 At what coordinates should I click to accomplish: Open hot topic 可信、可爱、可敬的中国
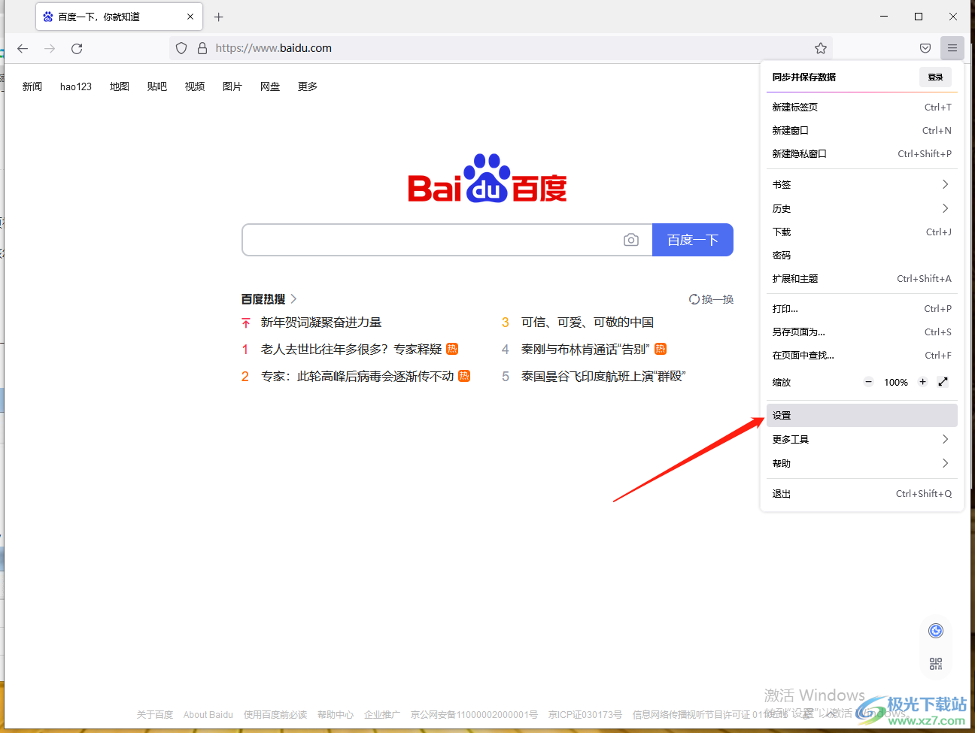[x=588, y=323]
